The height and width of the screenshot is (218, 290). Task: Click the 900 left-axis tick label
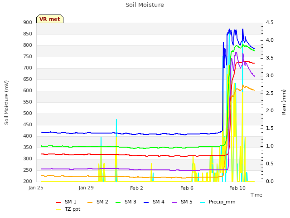tap(28, 23)
